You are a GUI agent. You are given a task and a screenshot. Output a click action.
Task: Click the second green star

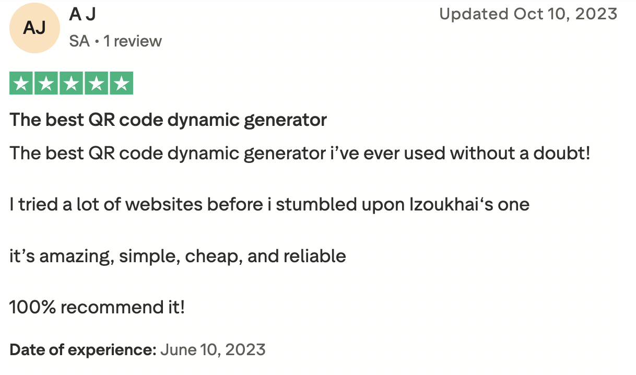[x=46, y=84]
